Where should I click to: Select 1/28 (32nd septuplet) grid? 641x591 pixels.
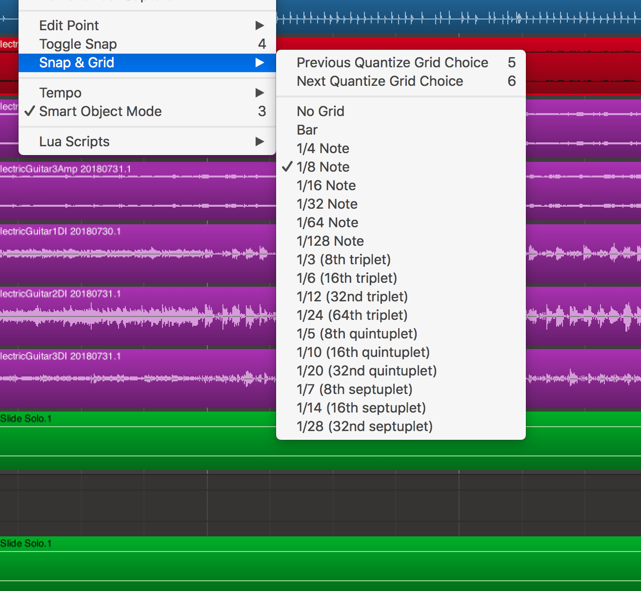[x=364, y=426]
